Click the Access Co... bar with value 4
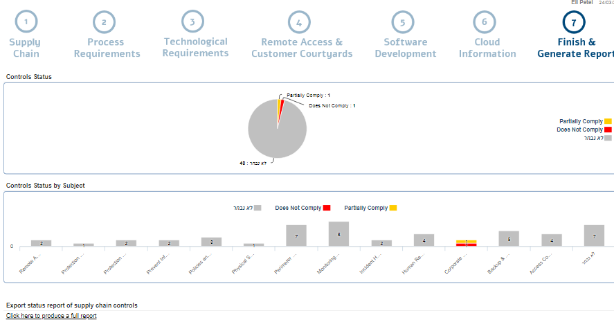The width and height of the screenshot is (614, 320). click(x=552, y=240)
